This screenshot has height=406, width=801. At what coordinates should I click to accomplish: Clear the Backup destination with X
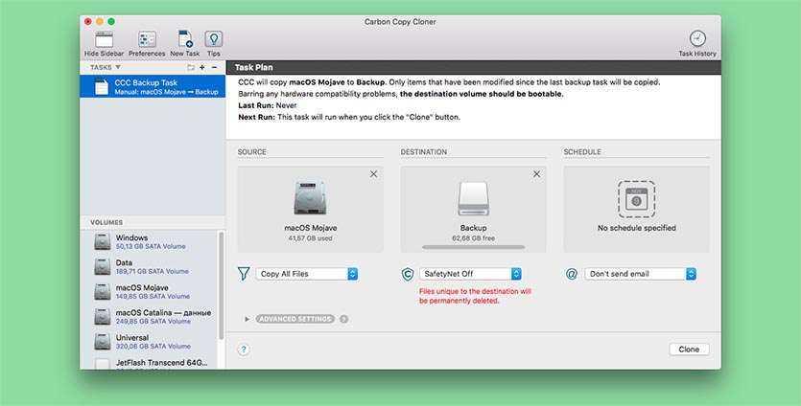click(536, 174)
